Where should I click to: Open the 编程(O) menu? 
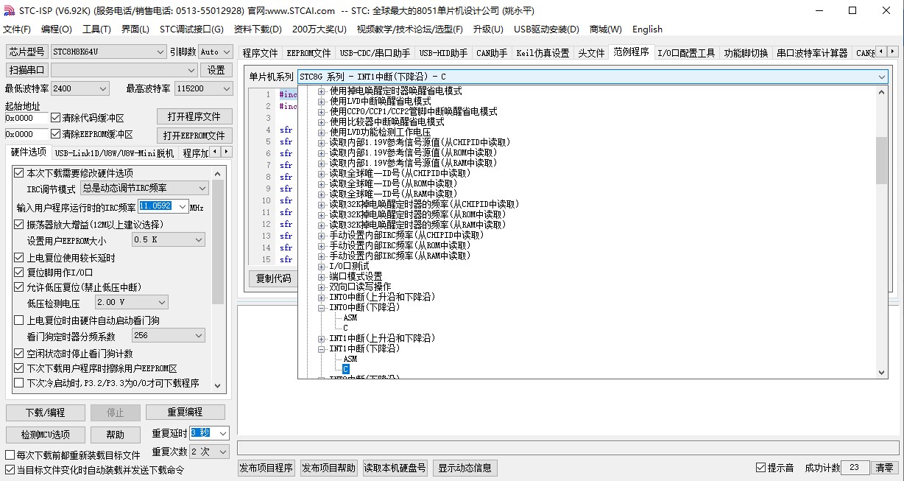pos(57,29)
